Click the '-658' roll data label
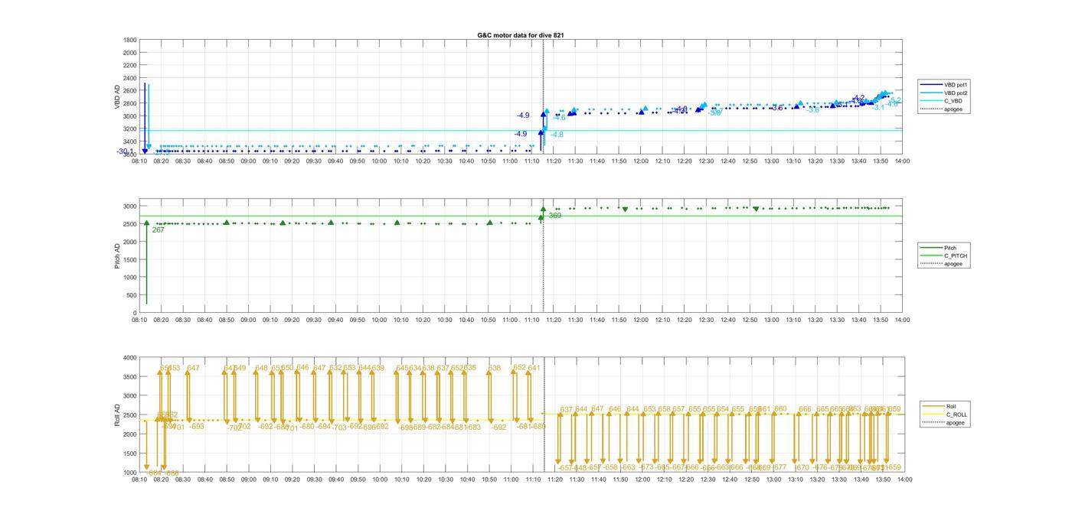Viewport: 1072px width, 530px height. [610, 467]
